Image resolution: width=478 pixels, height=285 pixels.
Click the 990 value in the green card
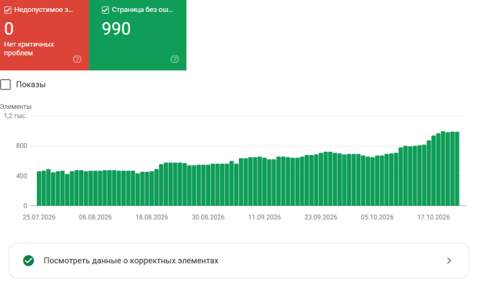tap(116, 29)
